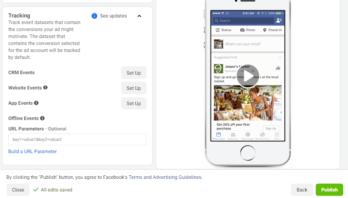Click the What's on your mind field
The height and width of the screenshot is (198, 348).
(x=243, y=44)
